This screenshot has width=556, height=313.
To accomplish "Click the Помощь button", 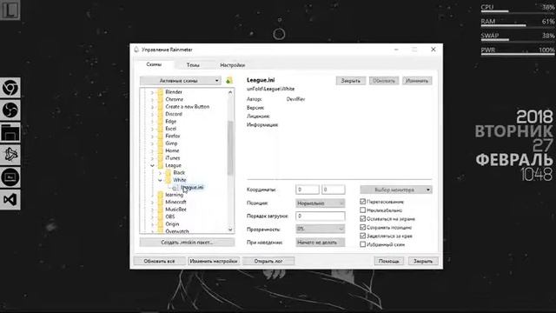I will (388, 261).
